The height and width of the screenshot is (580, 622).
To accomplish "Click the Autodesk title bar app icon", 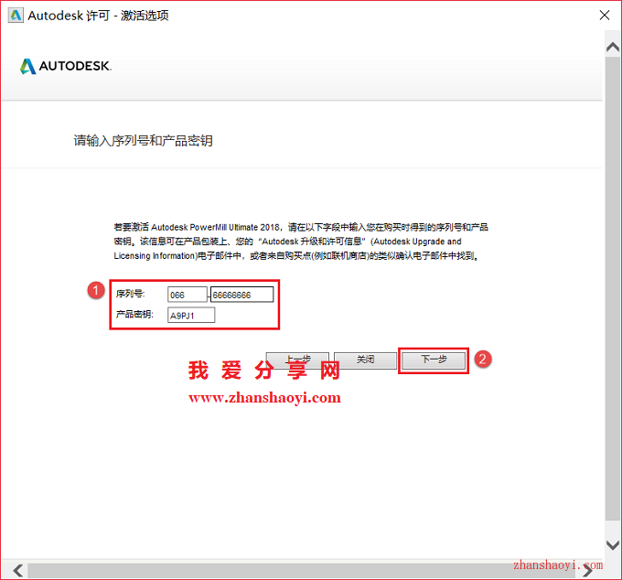I will coord(16,16).
